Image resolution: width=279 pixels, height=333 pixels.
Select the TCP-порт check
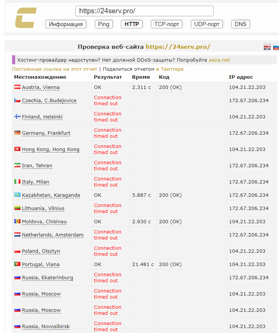(167, 24)
